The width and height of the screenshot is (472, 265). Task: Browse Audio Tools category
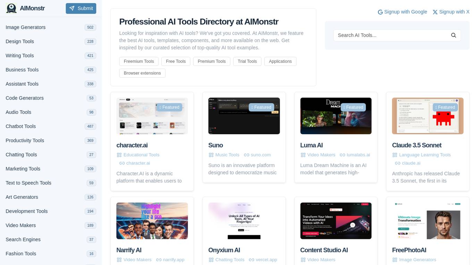tap(51, 112)
